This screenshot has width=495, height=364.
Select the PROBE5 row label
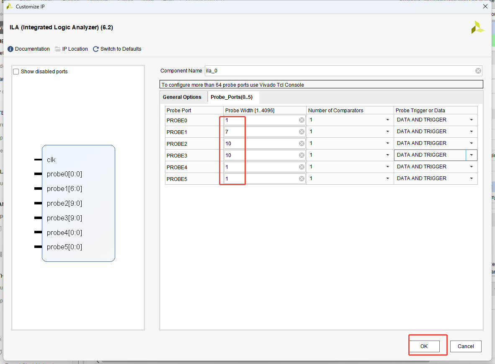click(177, 179)
